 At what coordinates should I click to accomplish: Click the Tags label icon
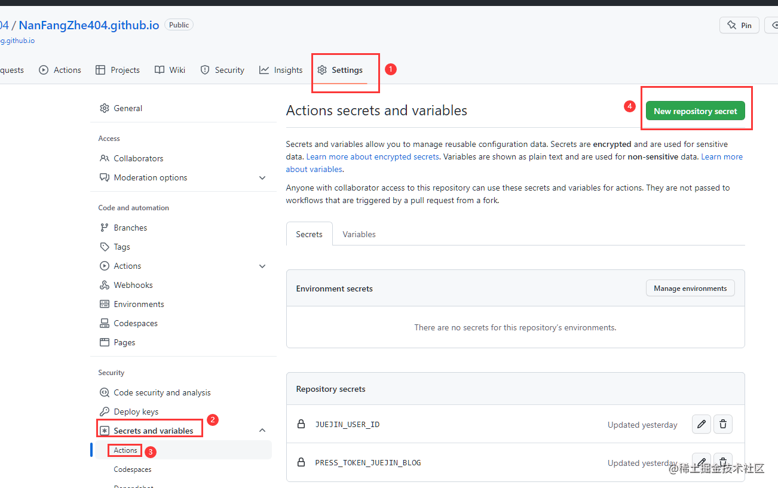click(105, 247)
